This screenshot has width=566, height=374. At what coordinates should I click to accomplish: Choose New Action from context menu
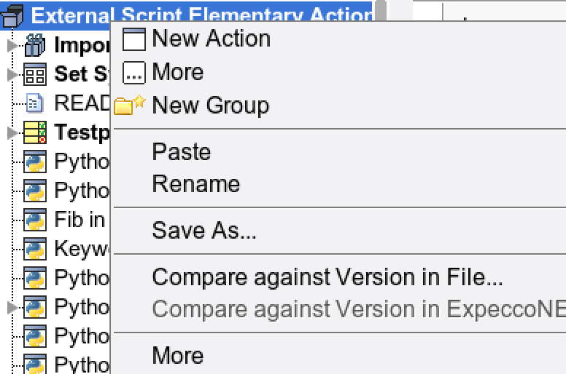212,38
